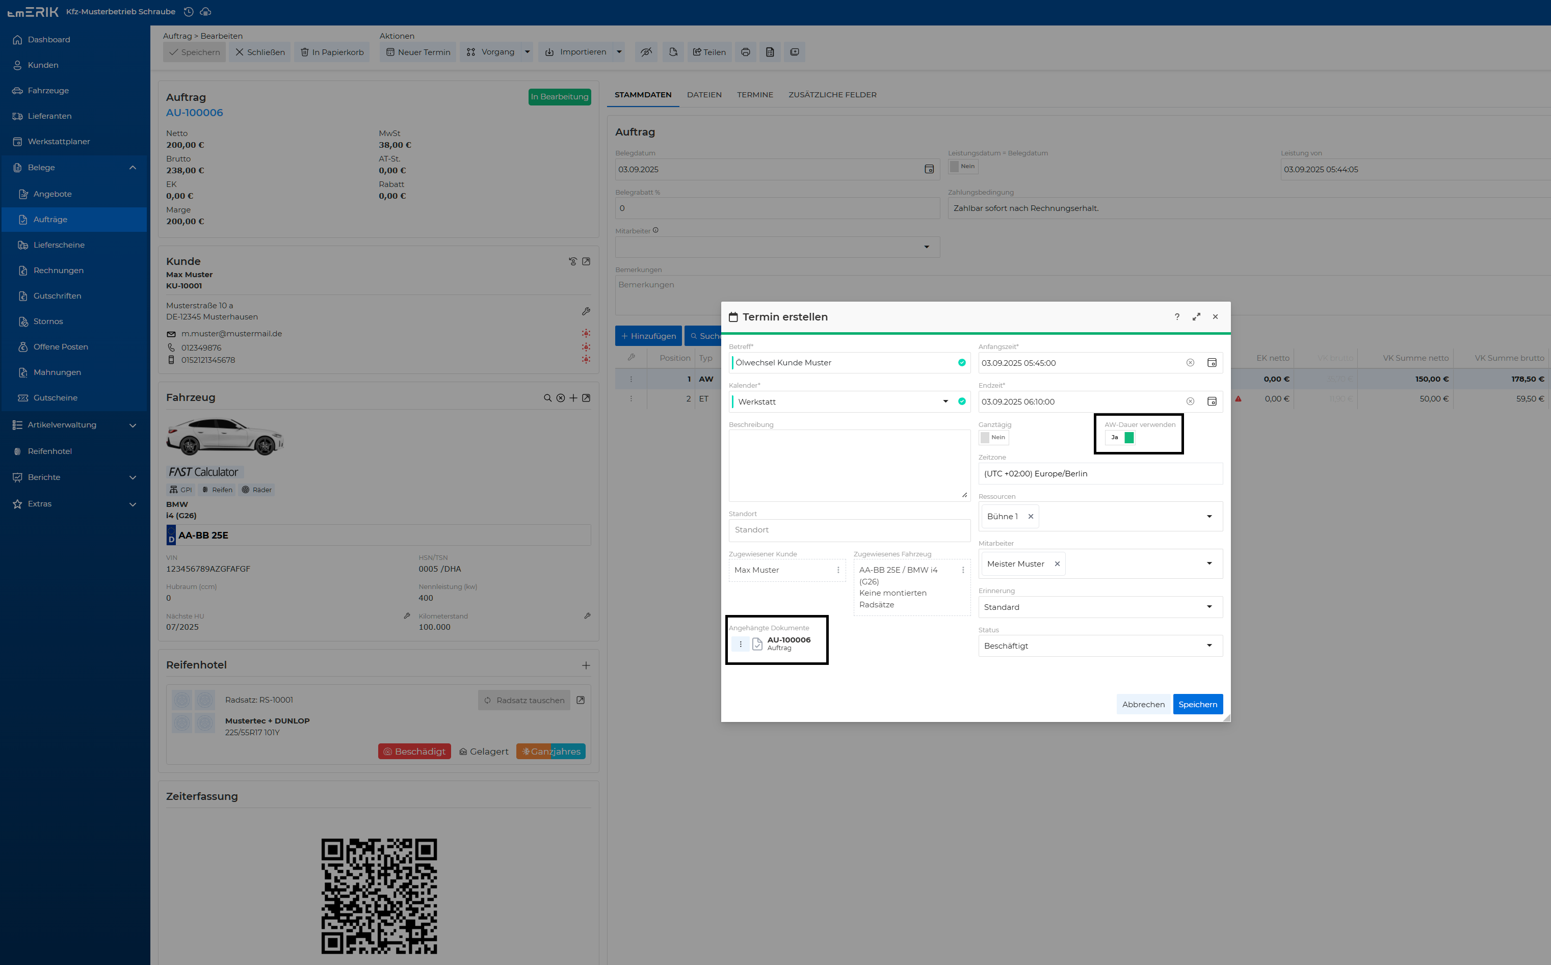Open Status Beschäftigt dropdown
1551x965 pixels.
(1209, 646)
